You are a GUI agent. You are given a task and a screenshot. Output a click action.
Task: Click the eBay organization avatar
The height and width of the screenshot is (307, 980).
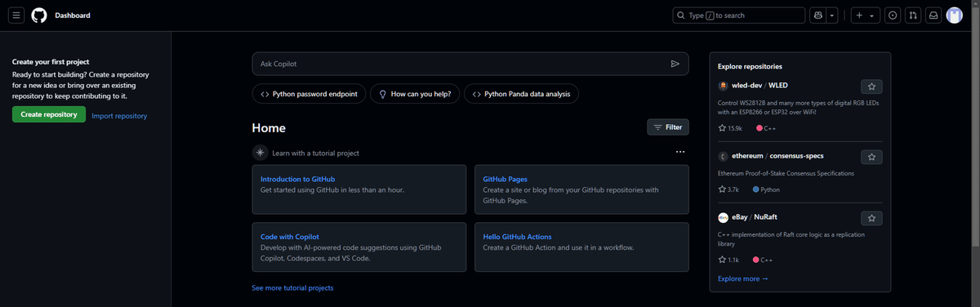[x=723, y=218]
